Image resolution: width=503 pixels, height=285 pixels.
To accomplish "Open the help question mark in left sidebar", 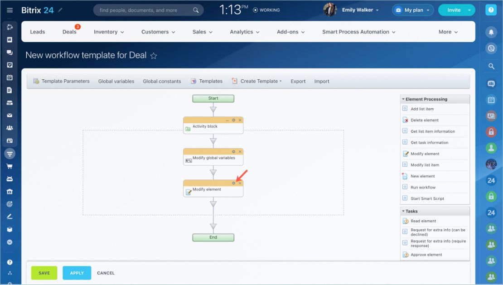I will [10, 262].
